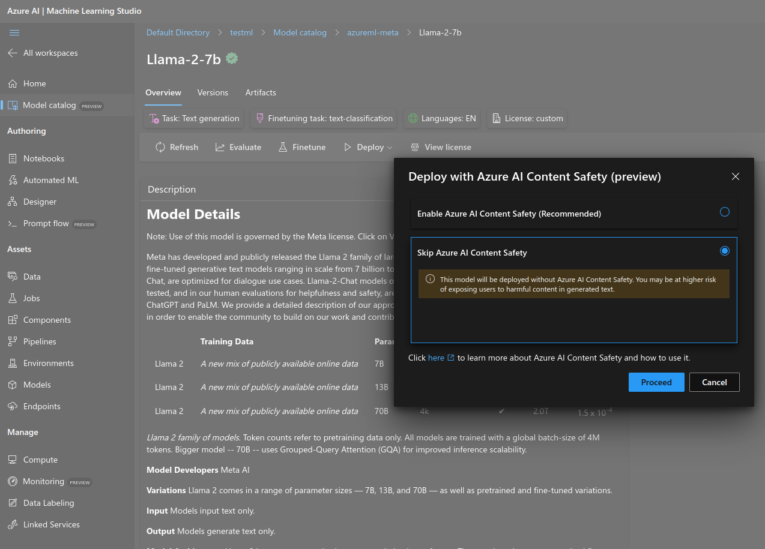Click the Models cube icon
Image resolution: width=765 pixels, height=549 pixels.
click(x=13, y=385)
